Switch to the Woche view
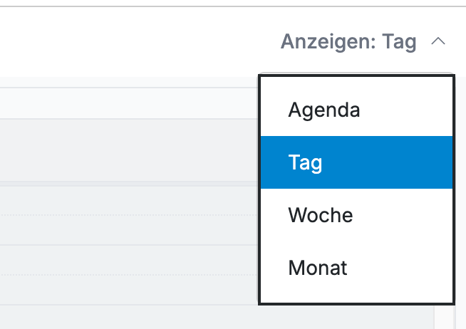Image resolution: width=466 pixels, height=329 pixels. coord(356,215)
